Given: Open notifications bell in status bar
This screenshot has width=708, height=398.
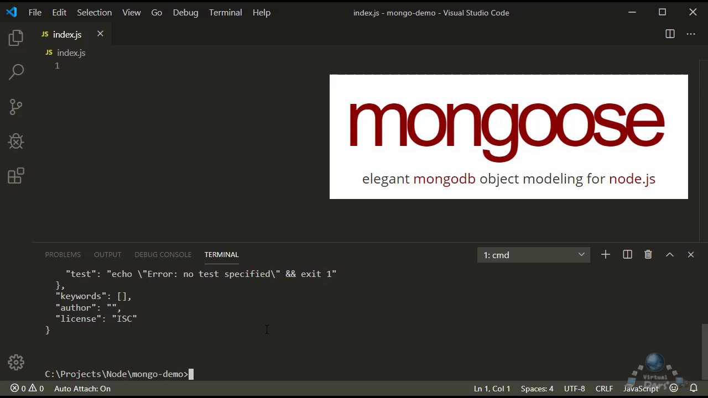Looking at the screenshot, I should pos(694,389).
